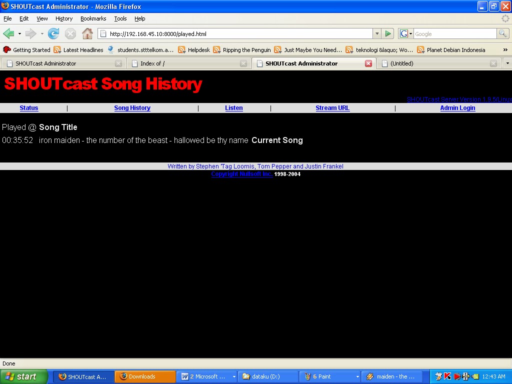
Task: Click the red K antivirus tray icon
Action: [x=447, y=376]
